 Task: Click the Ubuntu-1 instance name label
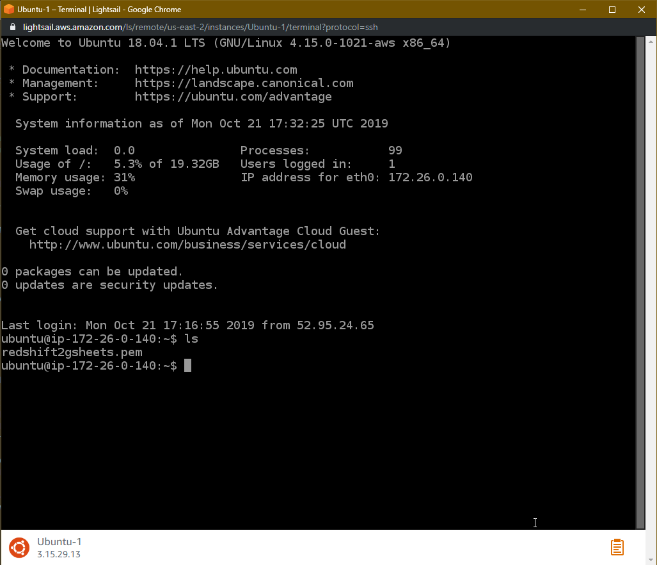(59, 541)
